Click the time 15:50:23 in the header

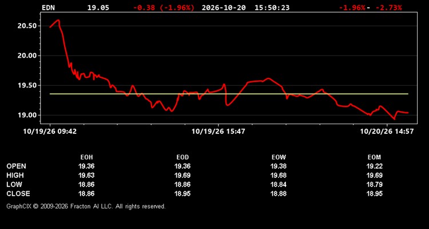tap(272, 7)
